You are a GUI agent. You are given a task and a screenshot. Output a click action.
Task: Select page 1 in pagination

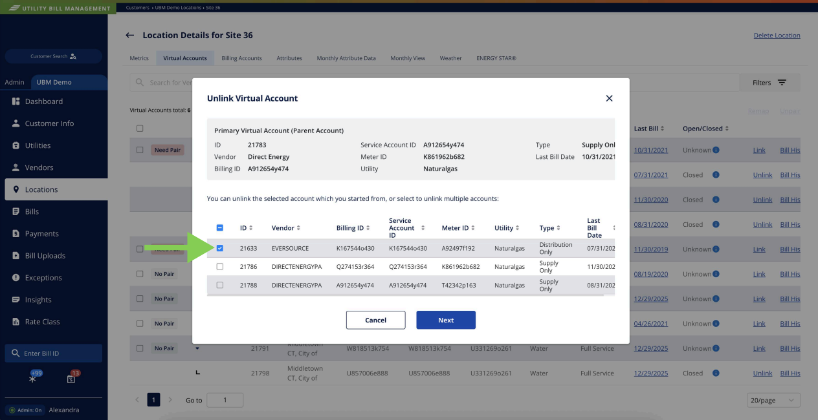point(153,400)
